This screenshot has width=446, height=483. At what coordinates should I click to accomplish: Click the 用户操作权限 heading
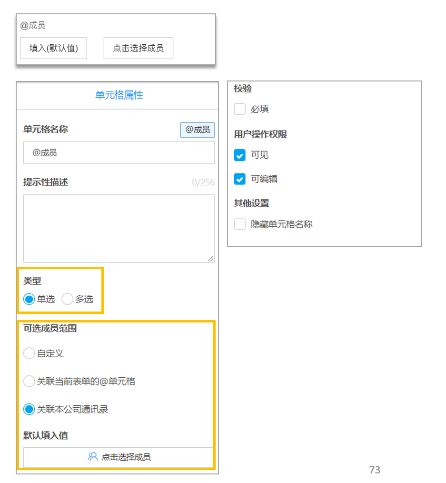[260, 134]
